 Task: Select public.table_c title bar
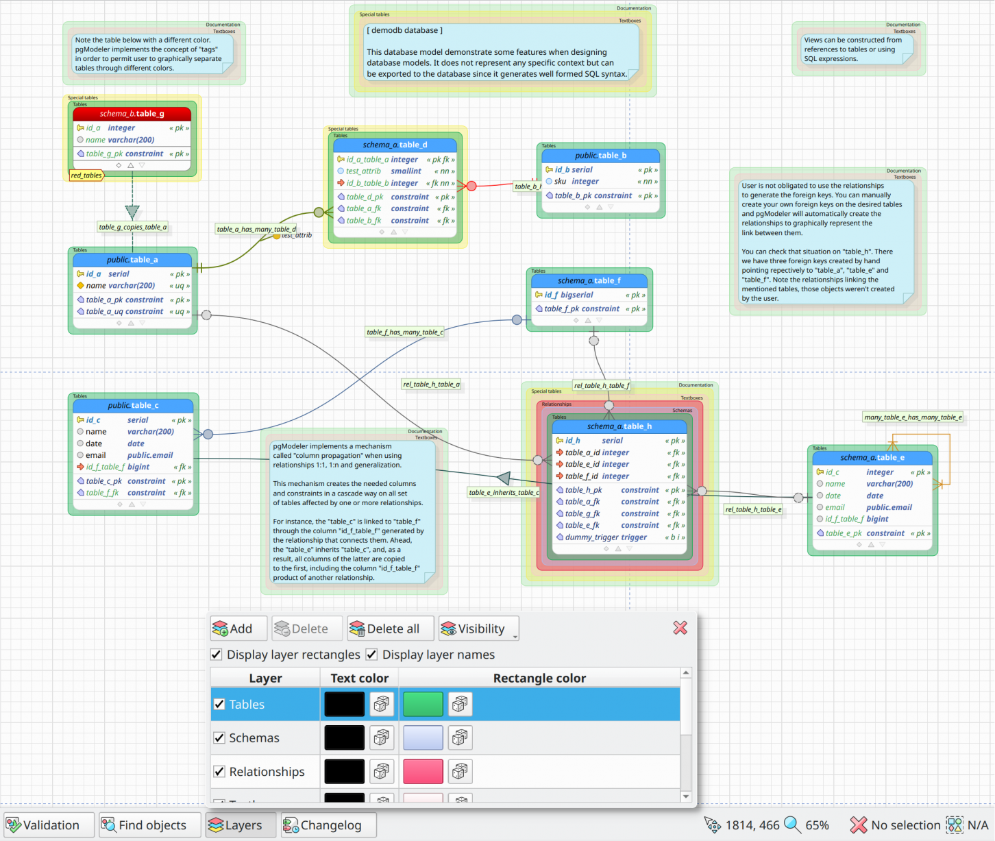[x=134, y=405]
